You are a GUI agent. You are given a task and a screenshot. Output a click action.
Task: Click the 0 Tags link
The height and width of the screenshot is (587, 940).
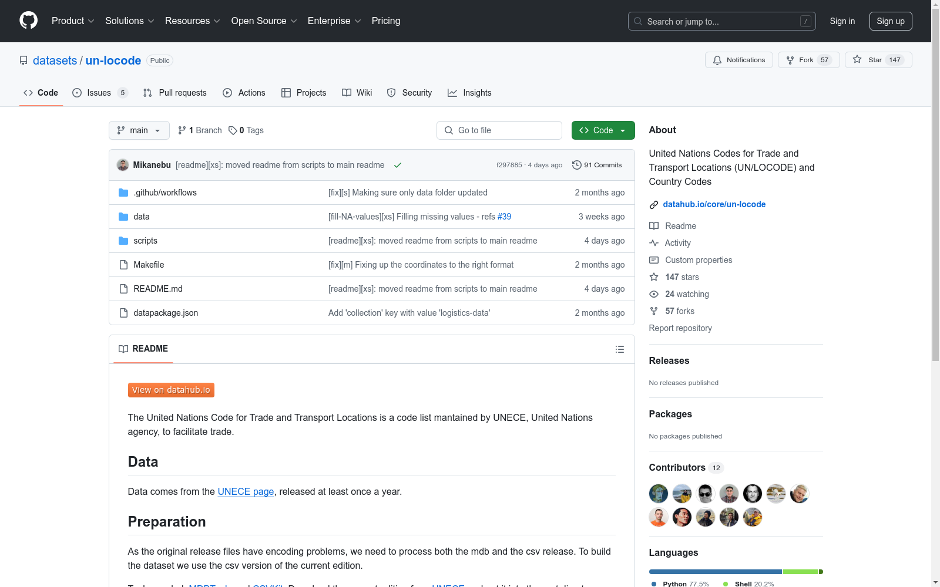point(246,130)
